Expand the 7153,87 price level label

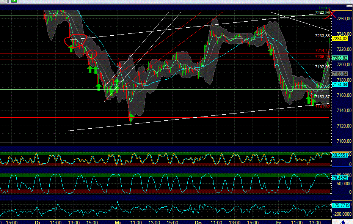tap(322, 97)
